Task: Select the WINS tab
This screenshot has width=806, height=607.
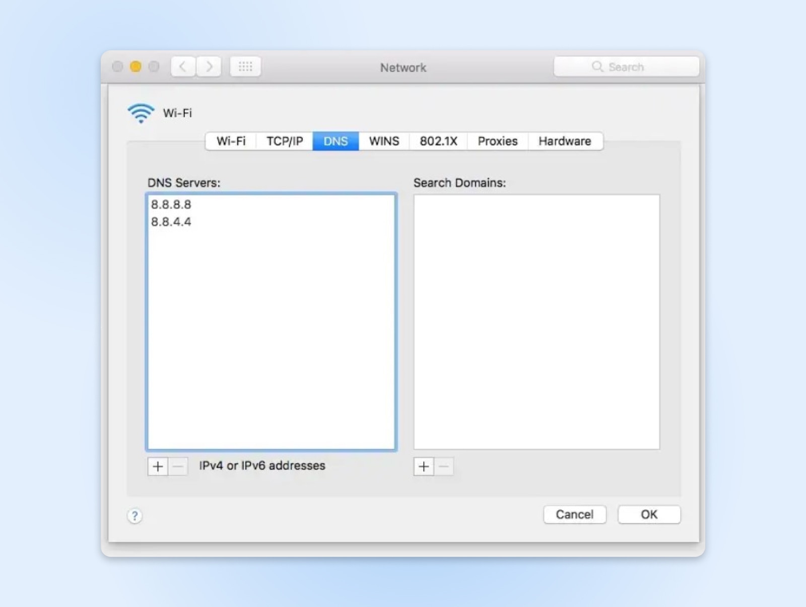Action: [383, 141]
